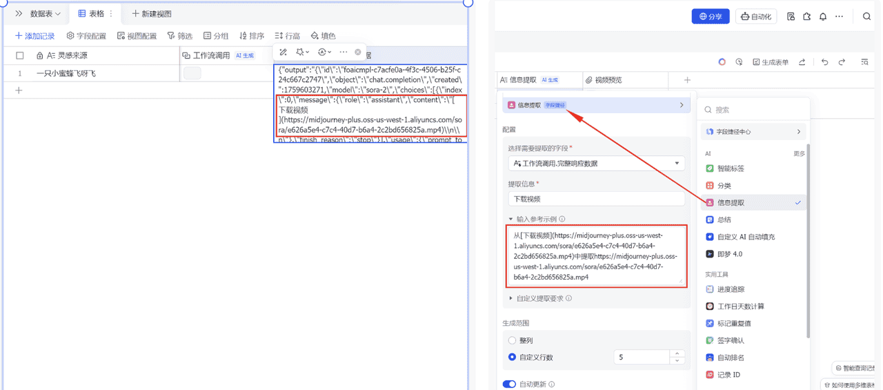Toggle the 自动更新 switch

(x=509, y=384)
